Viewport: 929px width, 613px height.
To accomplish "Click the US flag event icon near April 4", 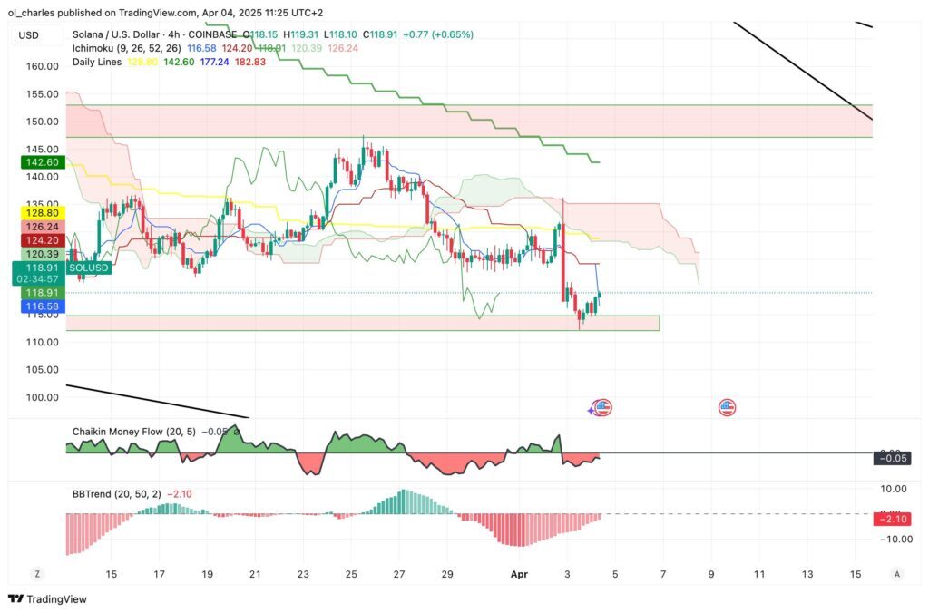I will pos(602,408).
